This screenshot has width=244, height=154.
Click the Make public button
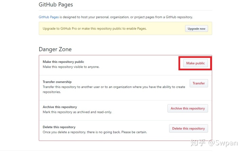tap(196, 63)
